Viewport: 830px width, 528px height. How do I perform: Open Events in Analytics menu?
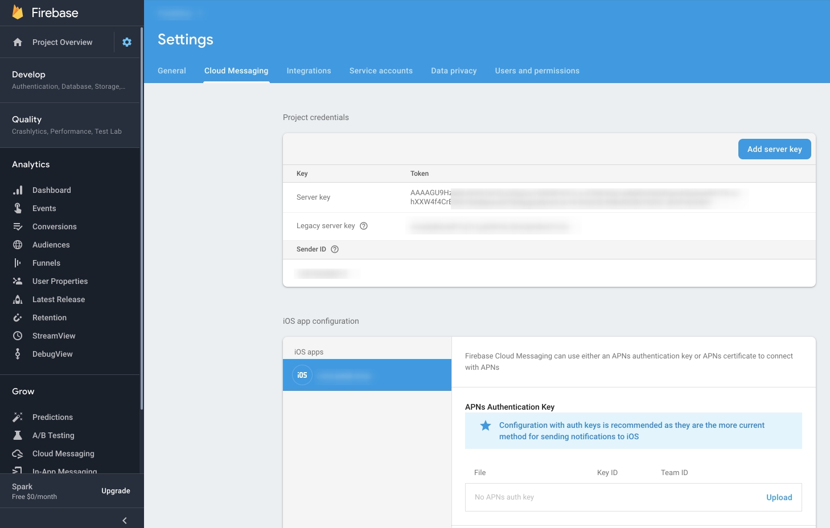[44, 208]
